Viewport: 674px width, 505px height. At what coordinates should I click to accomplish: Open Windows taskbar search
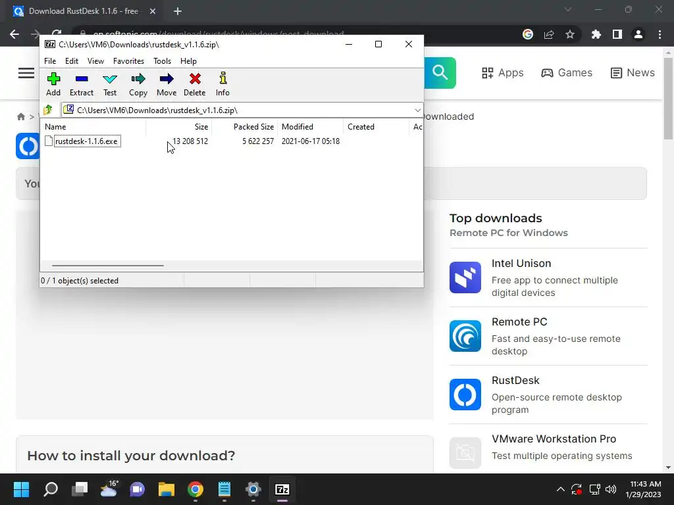pos(51,489)
